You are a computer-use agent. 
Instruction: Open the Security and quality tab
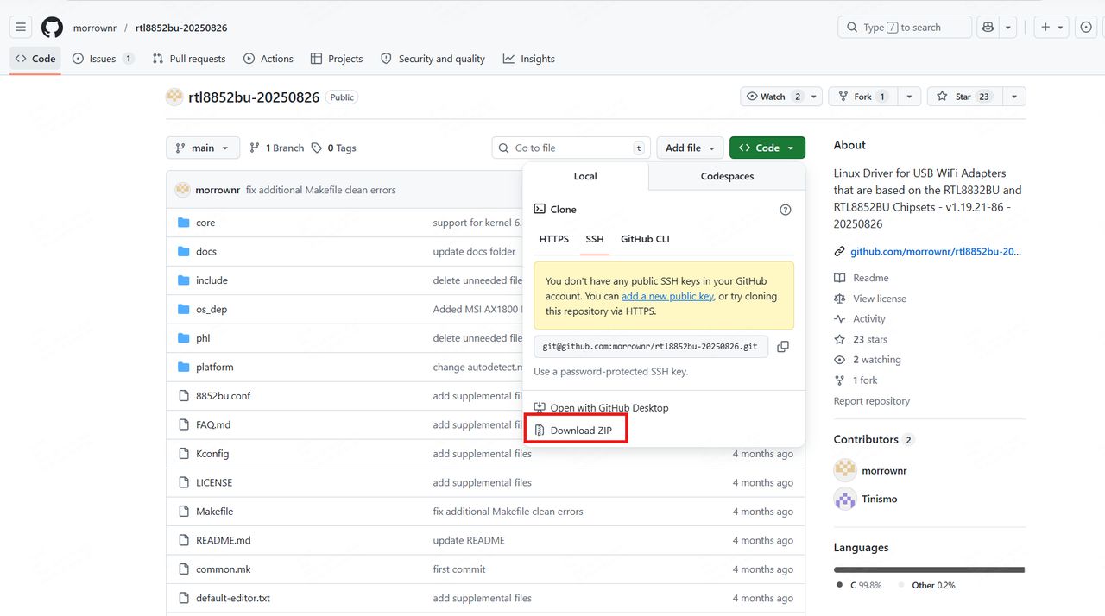433,59
